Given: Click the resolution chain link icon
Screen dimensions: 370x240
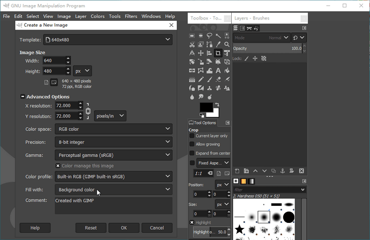Looking at the screenshot, I should point(88,111).
